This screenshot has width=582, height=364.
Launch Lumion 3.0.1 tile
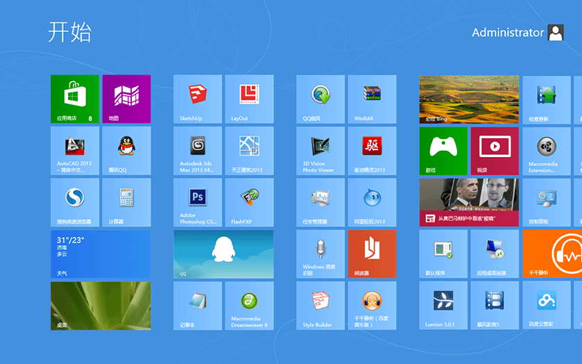443,305
